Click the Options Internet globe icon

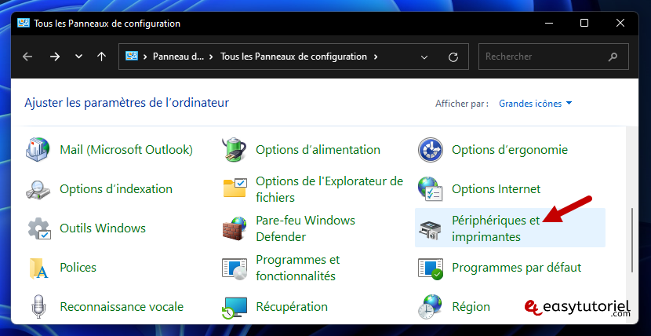[x=430, y=189]
